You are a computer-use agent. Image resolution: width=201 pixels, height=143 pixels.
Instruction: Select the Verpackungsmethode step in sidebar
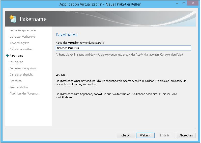[x=23, y=30]
